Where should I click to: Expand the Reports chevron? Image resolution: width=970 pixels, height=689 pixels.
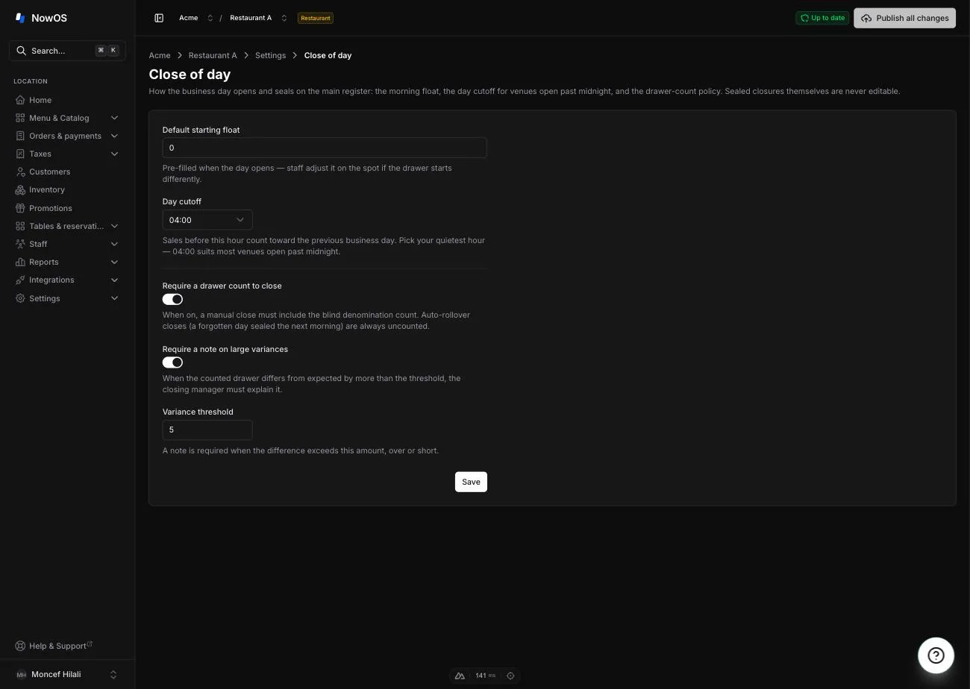coord(114,262)
